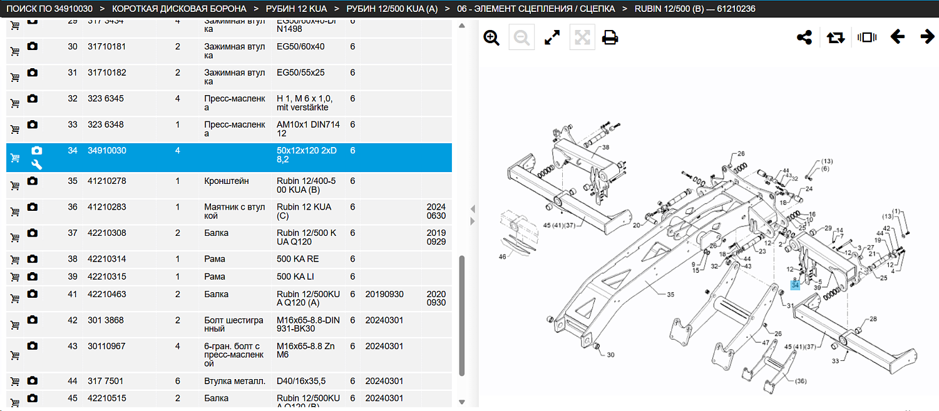Select 50x12x120 2xD8,2 description cell
The width and height of the screenshot is (939, 411).
coord(309,158)
